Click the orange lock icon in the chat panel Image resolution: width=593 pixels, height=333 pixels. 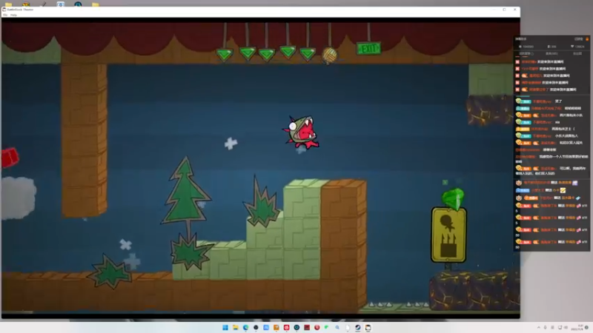587,39
